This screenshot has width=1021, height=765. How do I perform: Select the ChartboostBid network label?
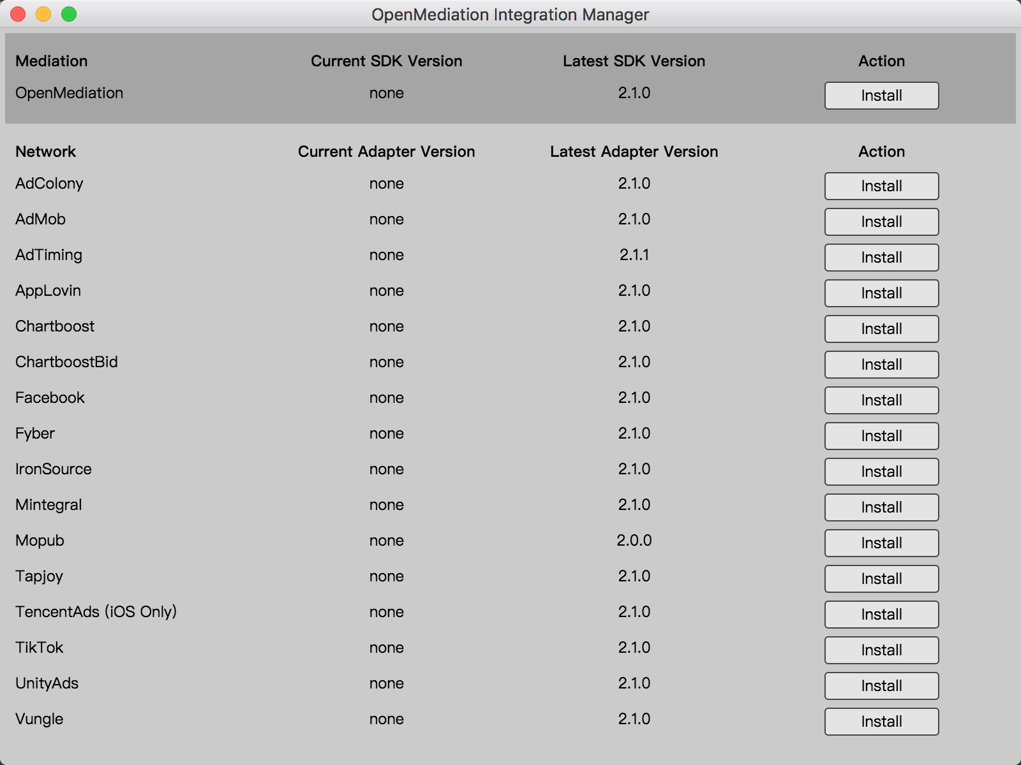[66, 362]
